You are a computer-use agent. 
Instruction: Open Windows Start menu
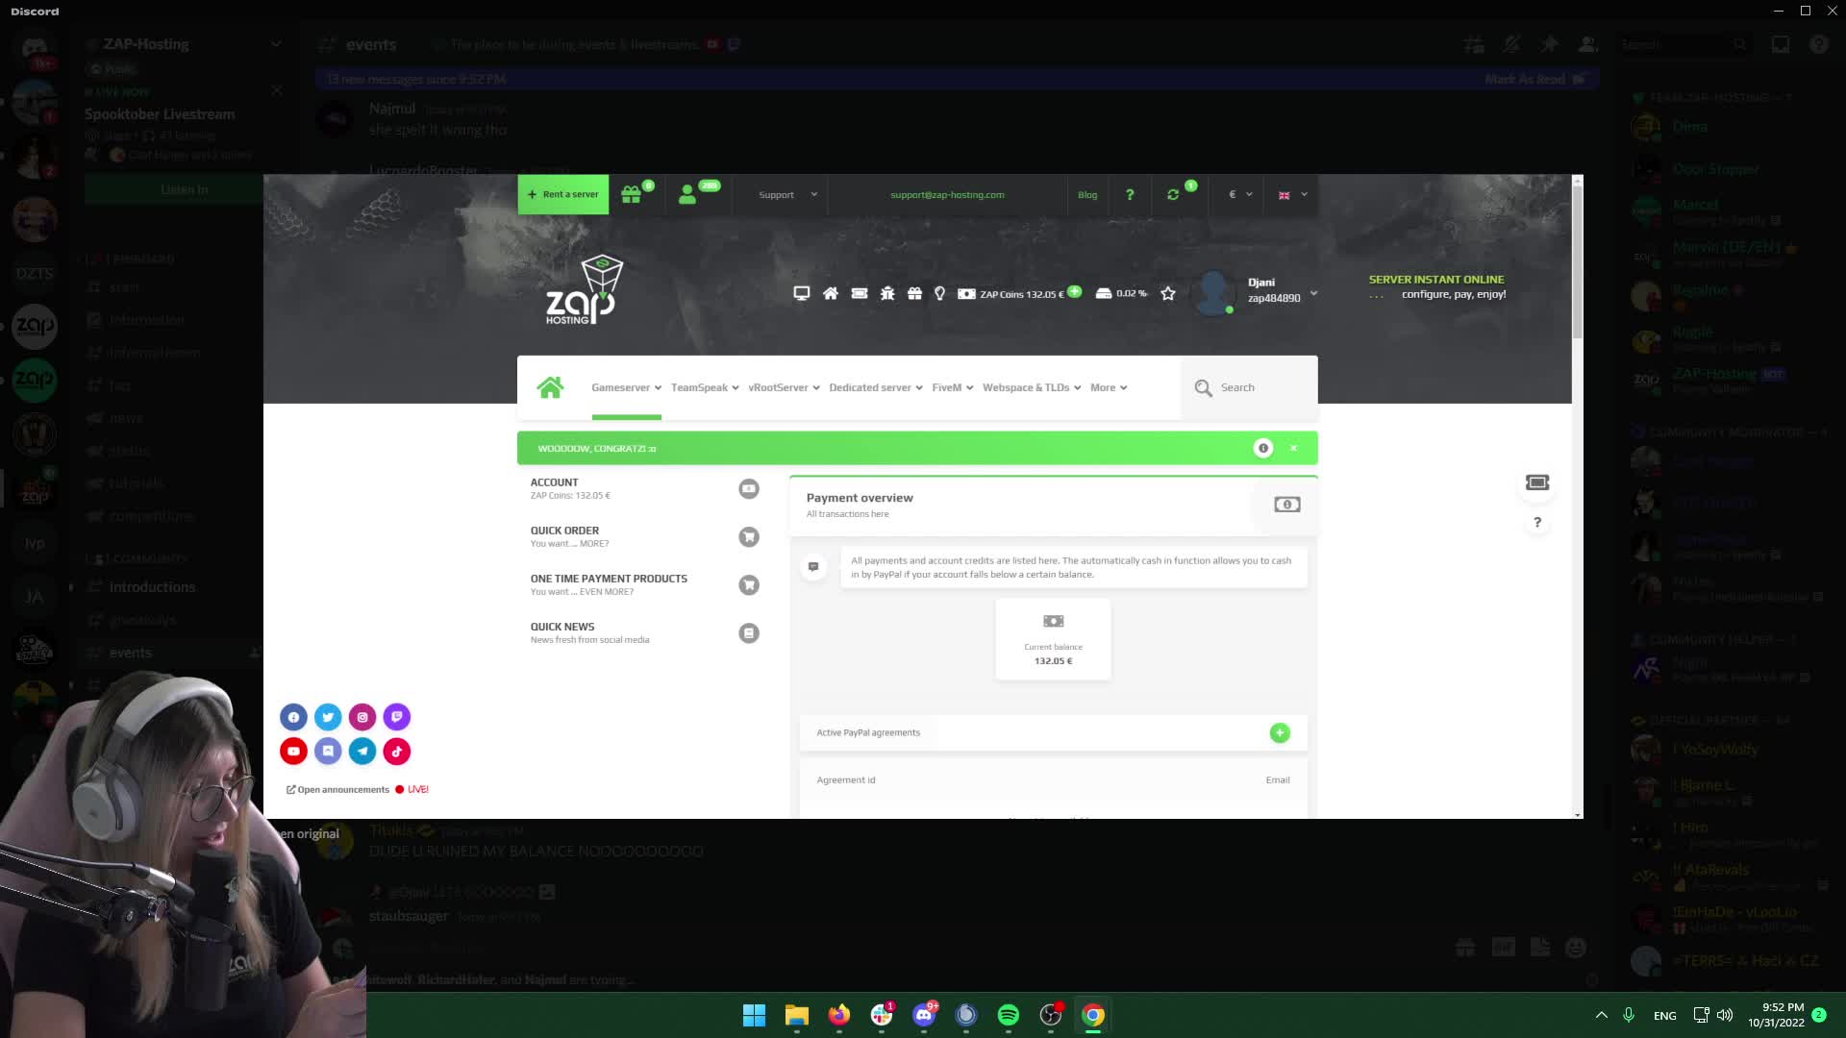tap(755, 1015)
